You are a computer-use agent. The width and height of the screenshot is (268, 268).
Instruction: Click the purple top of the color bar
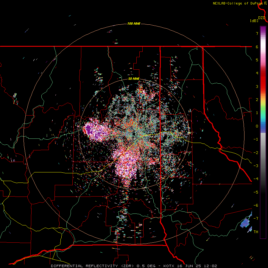[263, 29]
